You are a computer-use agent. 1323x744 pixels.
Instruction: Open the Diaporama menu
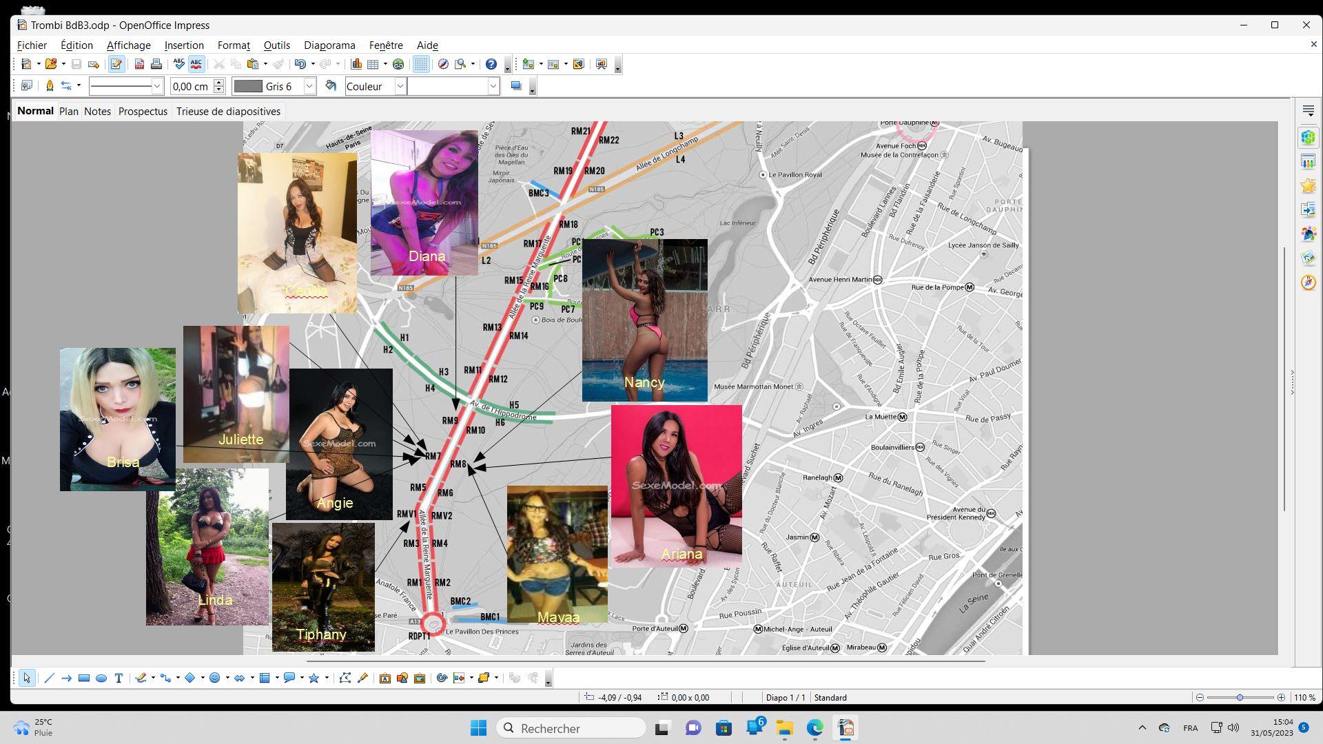pyautogui.click(x=329, y=45)
